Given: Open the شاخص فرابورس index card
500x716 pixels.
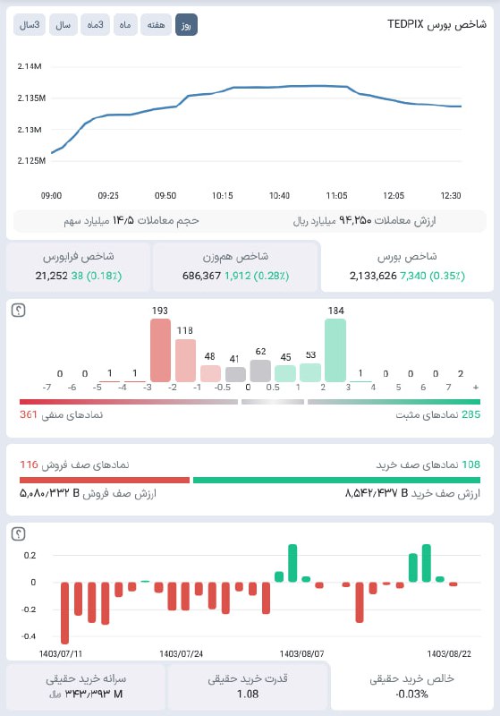Looking at the screenshot, I should click(79, 267).
